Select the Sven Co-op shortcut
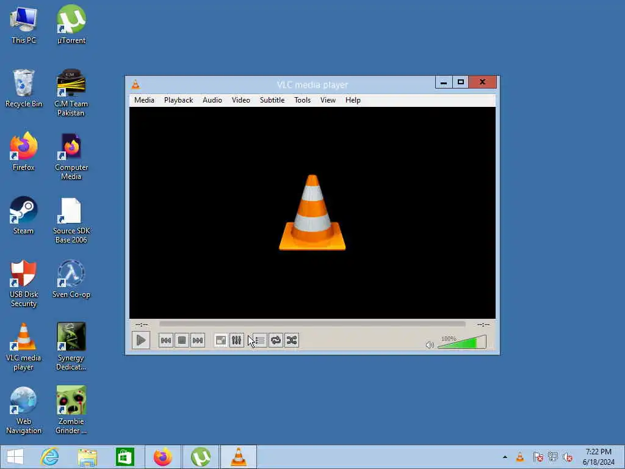 [x=71, y=278]
